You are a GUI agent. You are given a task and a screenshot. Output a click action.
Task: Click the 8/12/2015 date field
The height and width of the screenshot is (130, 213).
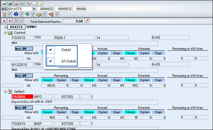click(22, 65)
